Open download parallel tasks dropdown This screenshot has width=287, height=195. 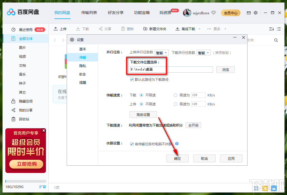coord(204,53)
